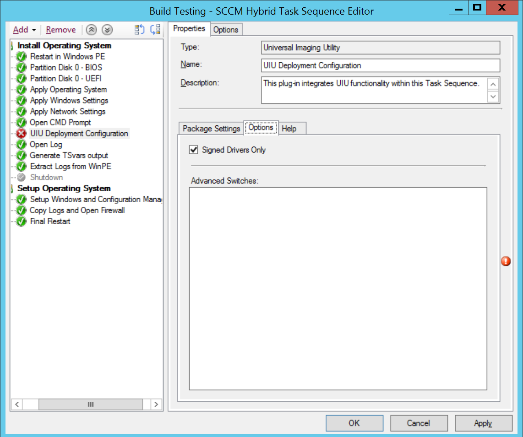Select the Setup Operating System group
The image size is (523, 437).
(64, 189)
